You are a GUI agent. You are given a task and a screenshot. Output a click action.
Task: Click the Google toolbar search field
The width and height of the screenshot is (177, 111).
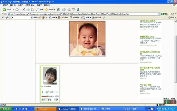point(21,17)
